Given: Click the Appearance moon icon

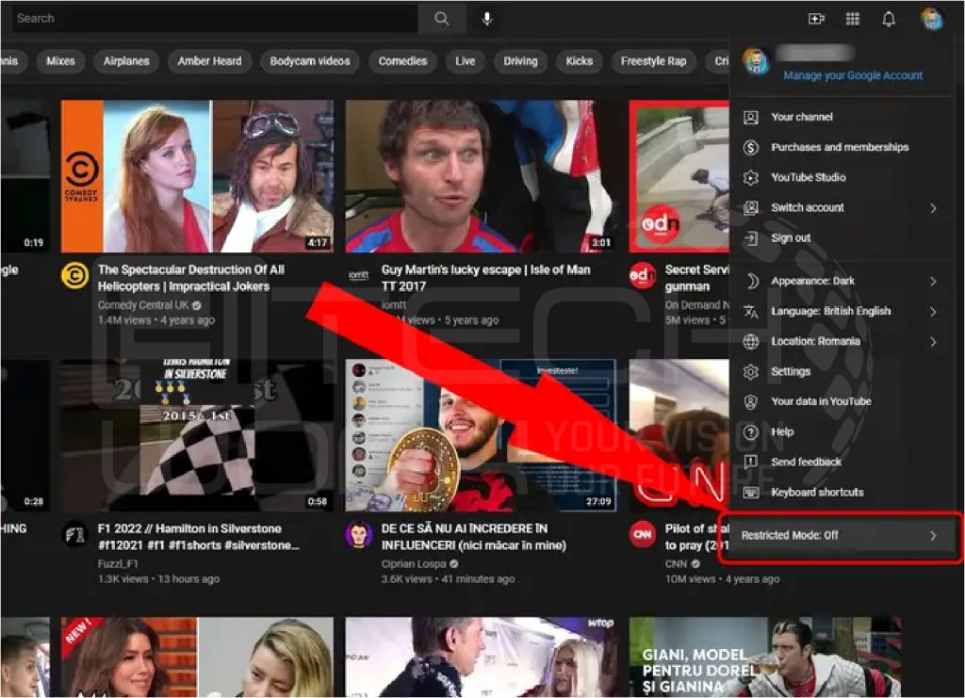Looking at the screenshot, I should point(751,281).
